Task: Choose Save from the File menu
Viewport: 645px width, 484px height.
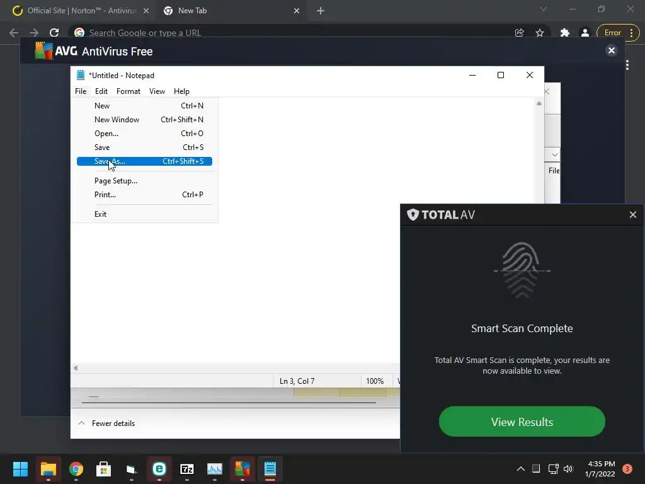Action: (144, 147)
